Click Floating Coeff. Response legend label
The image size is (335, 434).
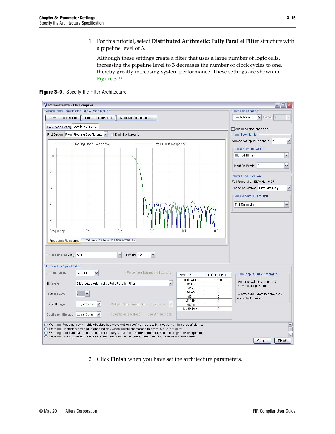91,144
